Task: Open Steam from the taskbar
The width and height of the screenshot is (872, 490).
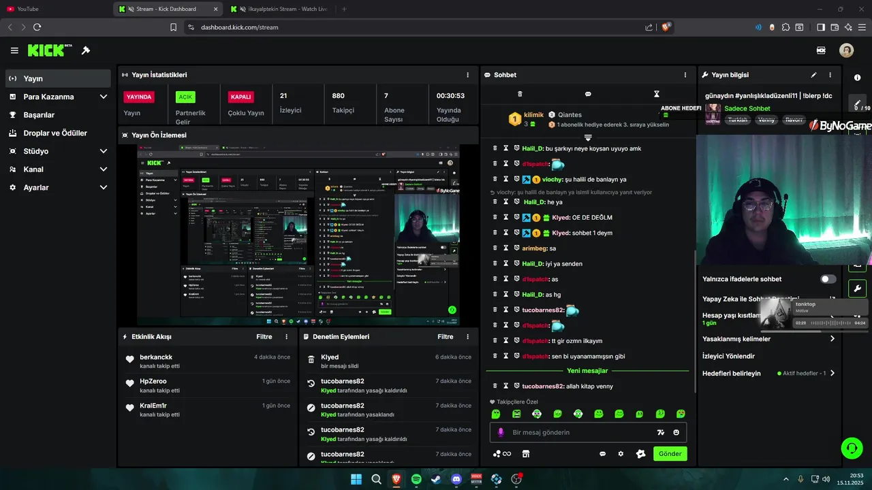Action: [x=436, y=479]
